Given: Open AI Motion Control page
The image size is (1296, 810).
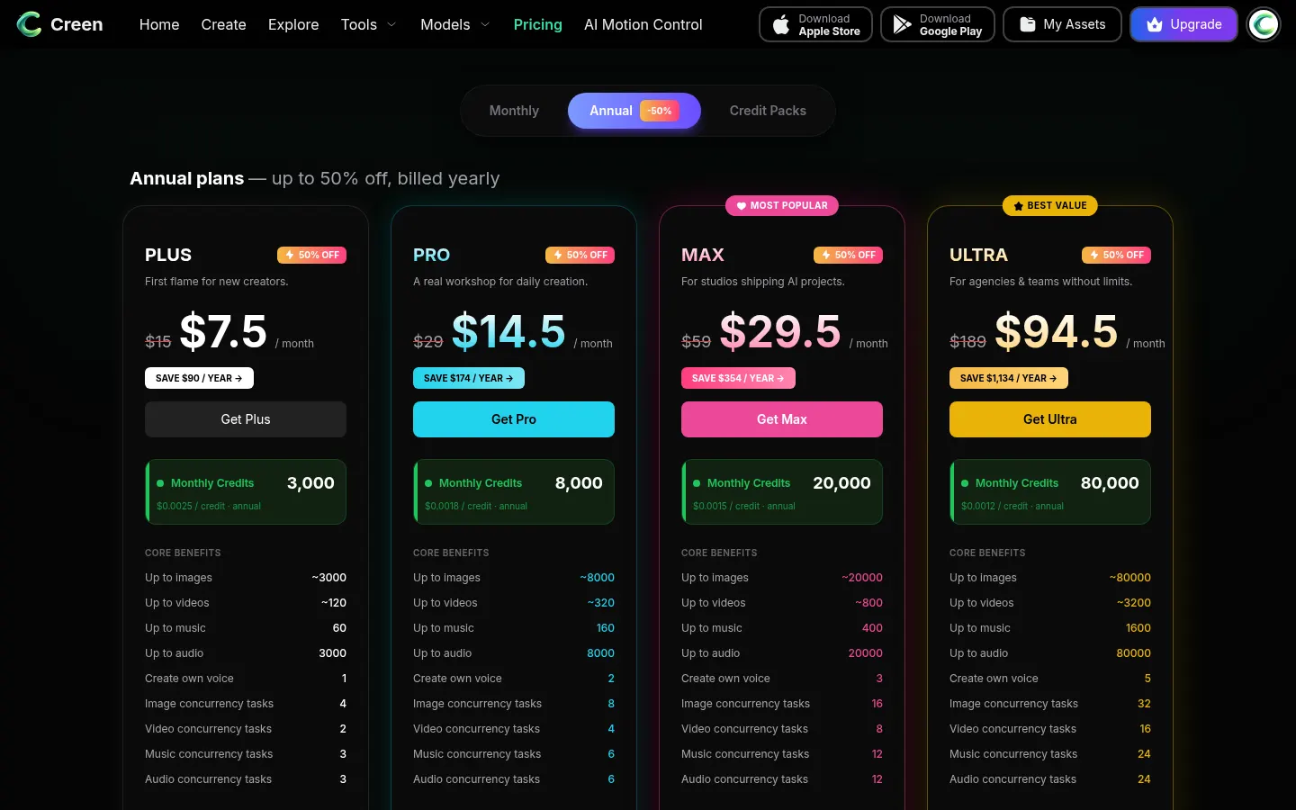Looking at the screenshot, I should pos(643,24).
